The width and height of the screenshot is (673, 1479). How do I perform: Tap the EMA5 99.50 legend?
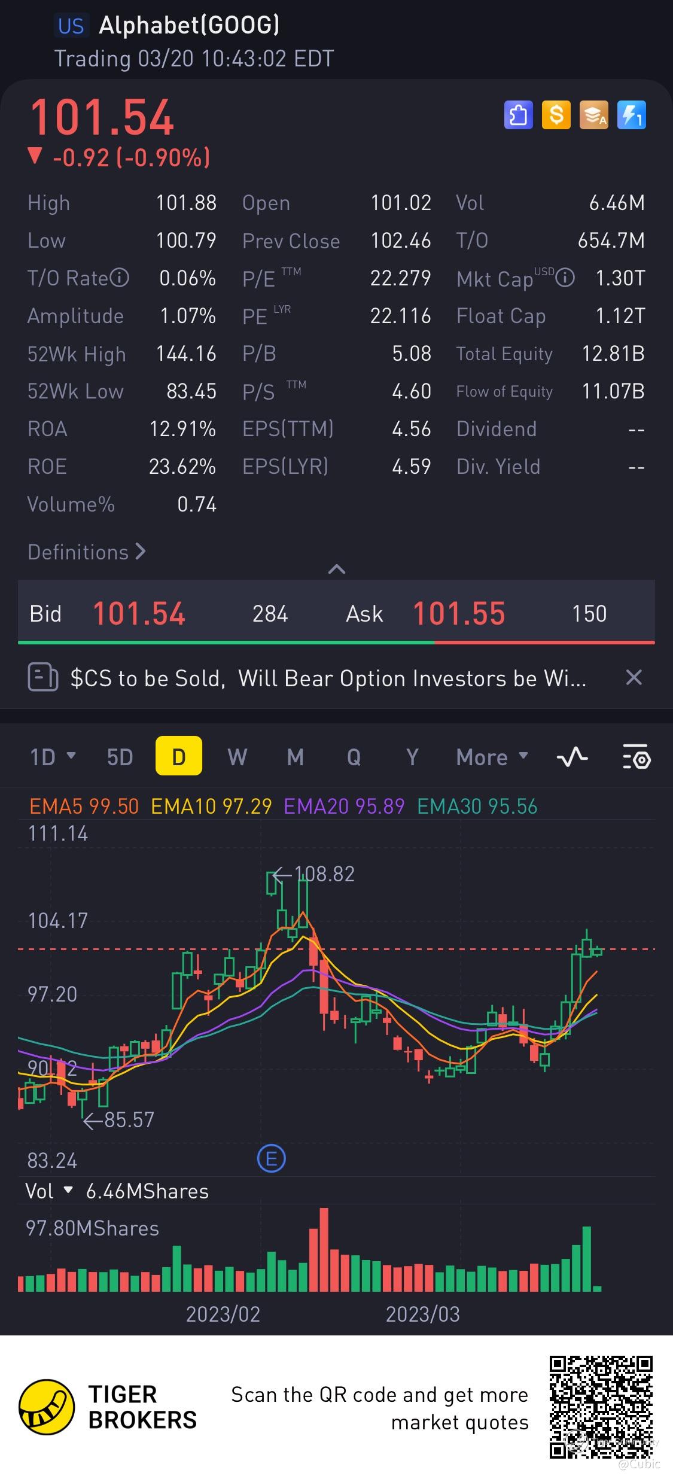point(84,807)
